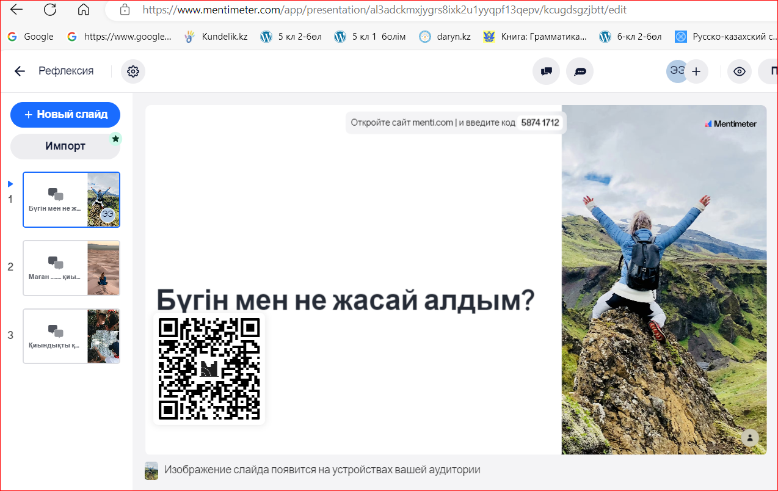This screenshot has width=778, height=491.
Task: Select slide 3 thumbnail 'Қиындықты қ...'
Action: tap(71, 336)
